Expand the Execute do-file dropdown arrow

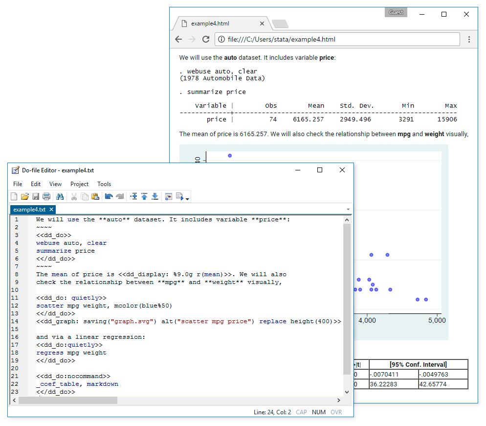tap(187, 198)
